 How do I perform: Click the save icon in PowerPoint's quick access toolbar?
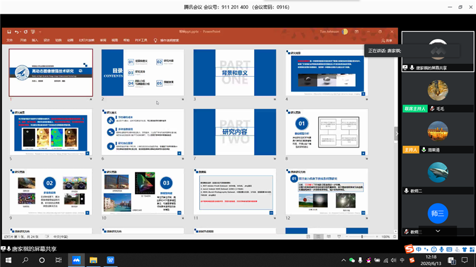pyautogui.click(x=8, y=32)
